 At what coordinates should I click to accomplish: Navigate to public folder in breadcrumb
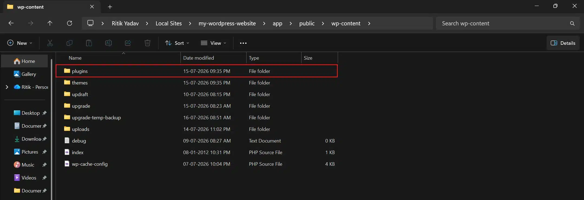click(x=307, y=23)
